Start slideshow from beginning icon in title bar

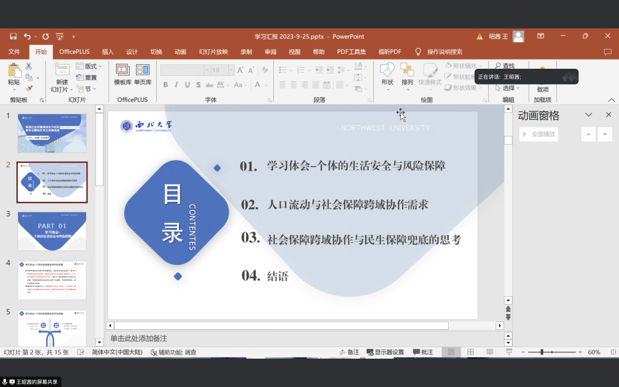point(60,36)
